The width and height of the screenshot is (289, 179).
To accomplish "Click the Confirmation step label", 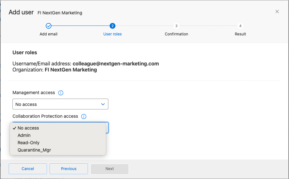I will click(x=176, y=34).
